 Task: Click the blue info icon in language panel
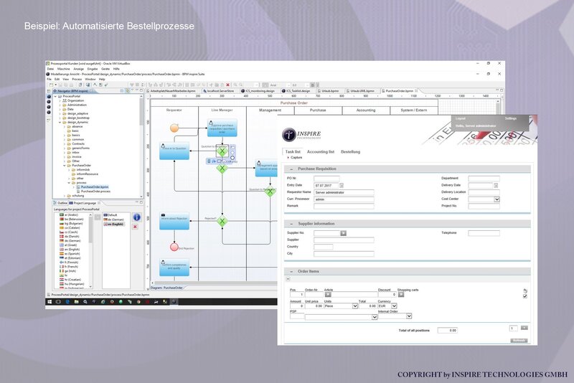(136, 217)
